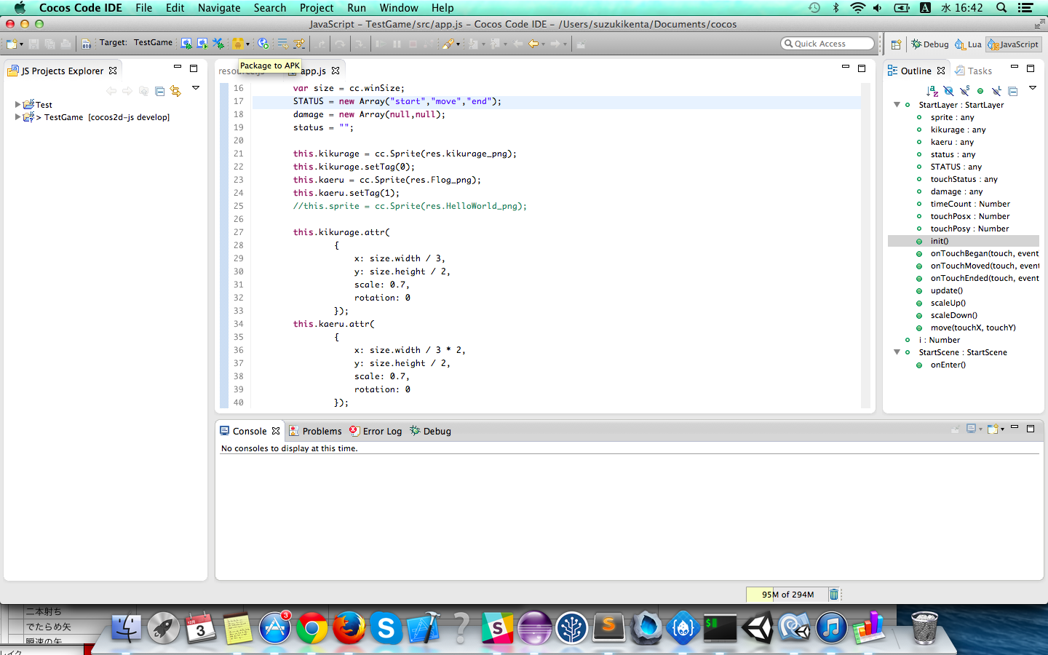Collapse all in JS Projects Explorer
Viewport: 1048px width, 655px height.
tap(159, 91)
